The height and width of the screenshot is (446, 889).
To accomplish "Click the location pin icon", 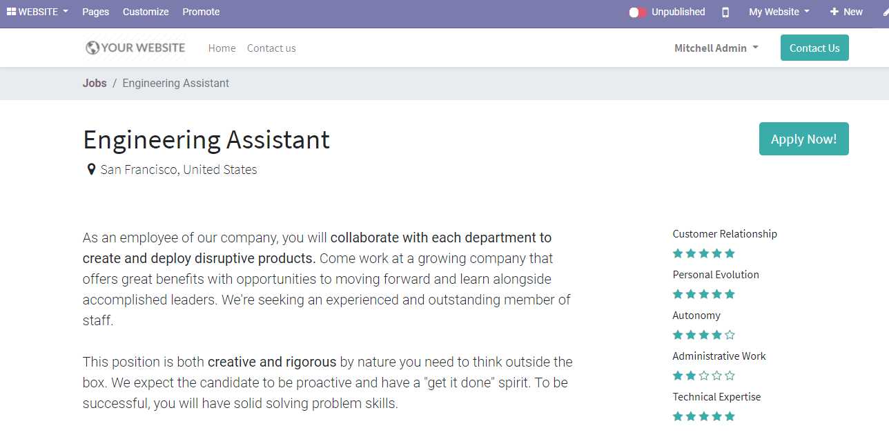I will pyautogui.click(x=91, y=170).
